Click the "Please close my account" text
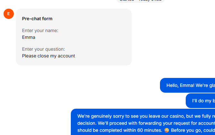 (x=48, y=56)
